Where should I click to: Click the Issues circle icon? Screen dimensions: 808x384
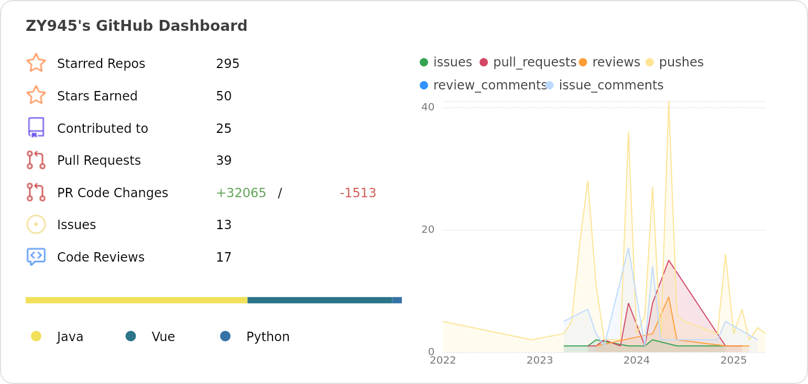pyautogui.click(x=36, y=224)
